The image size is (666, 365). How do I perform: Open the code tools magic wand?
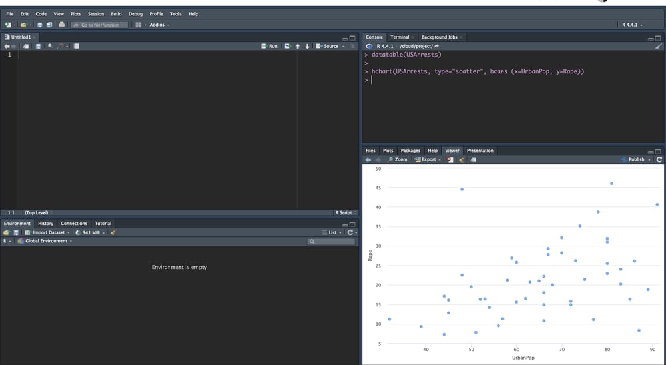click(61, 46)
